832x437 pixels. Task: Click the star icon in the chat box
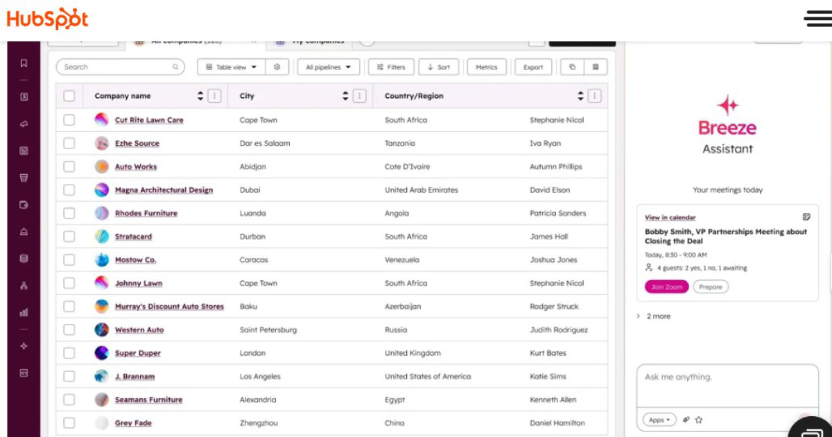[x=699, y=420]
